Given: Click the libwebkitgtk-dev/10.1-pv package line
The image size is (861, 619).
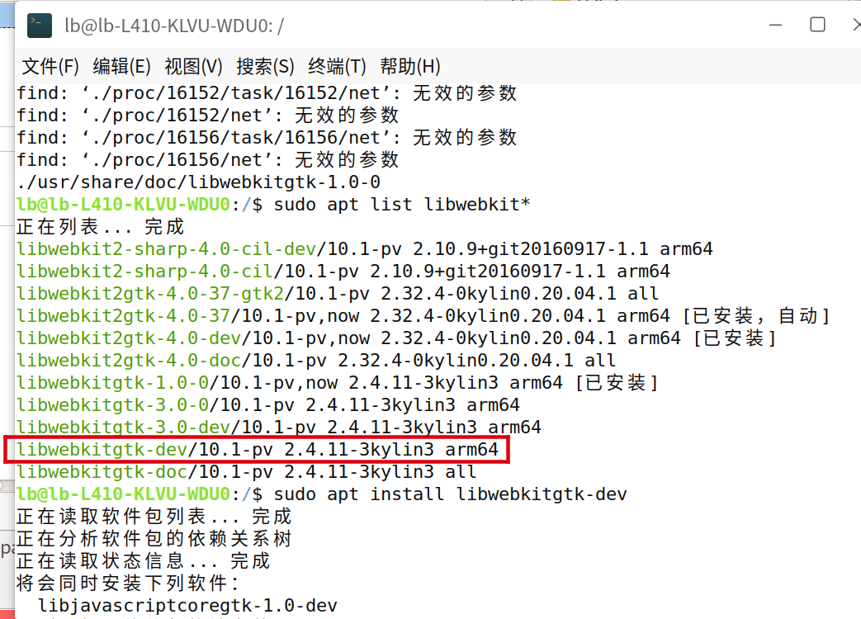Looking at the screenshot, I should tap(257, 450).
